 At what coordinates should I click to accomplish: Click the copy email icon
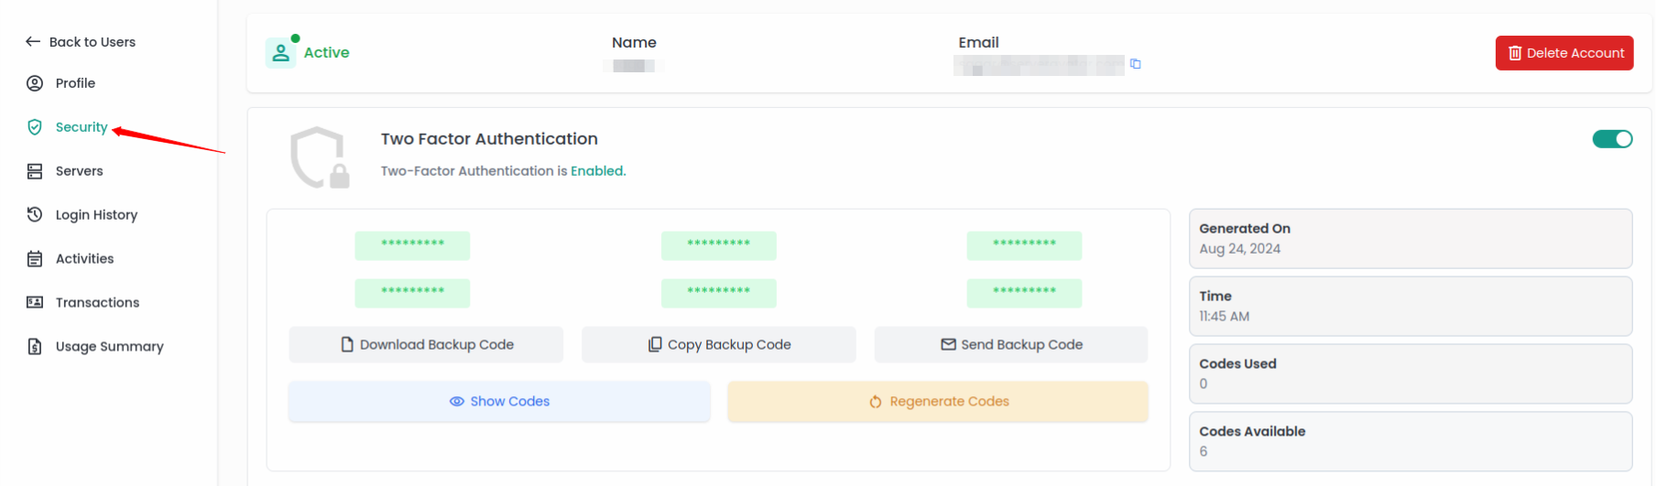click(1135, 64)
